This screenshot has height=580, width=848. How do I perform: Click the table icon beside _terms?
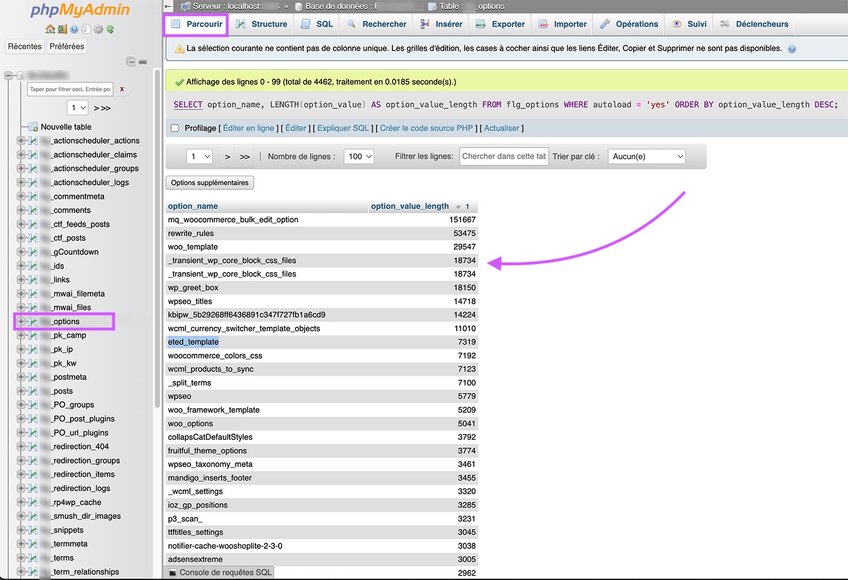[33, 558]
